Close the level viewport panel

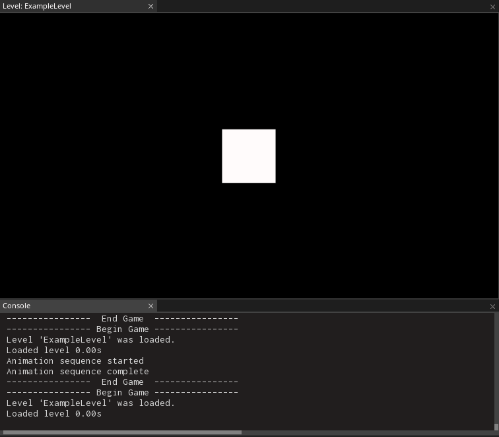point(492,7)
